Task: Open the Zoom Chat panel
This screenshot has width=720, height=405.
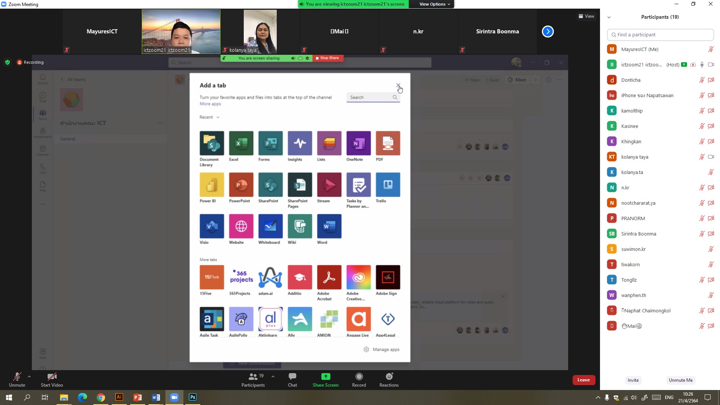Action: click(x=292, y=379)
